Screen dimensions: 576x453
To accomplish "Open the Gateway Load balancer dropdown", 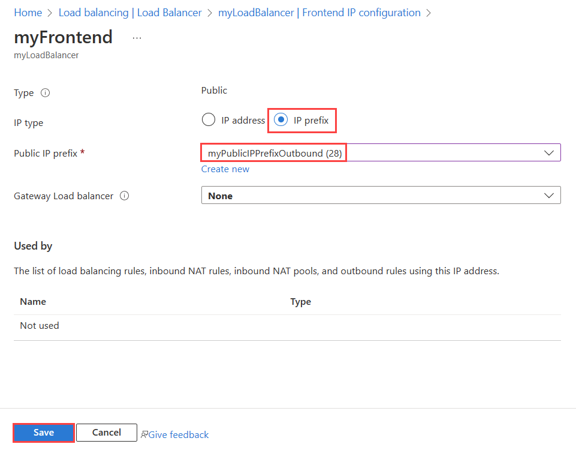I will click(x=381, y=196).
